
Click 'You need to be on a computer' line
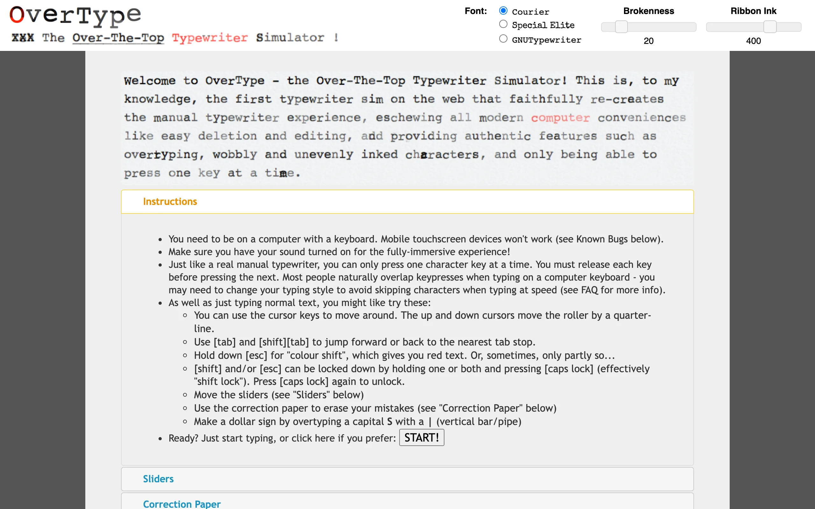click(416, 239)
